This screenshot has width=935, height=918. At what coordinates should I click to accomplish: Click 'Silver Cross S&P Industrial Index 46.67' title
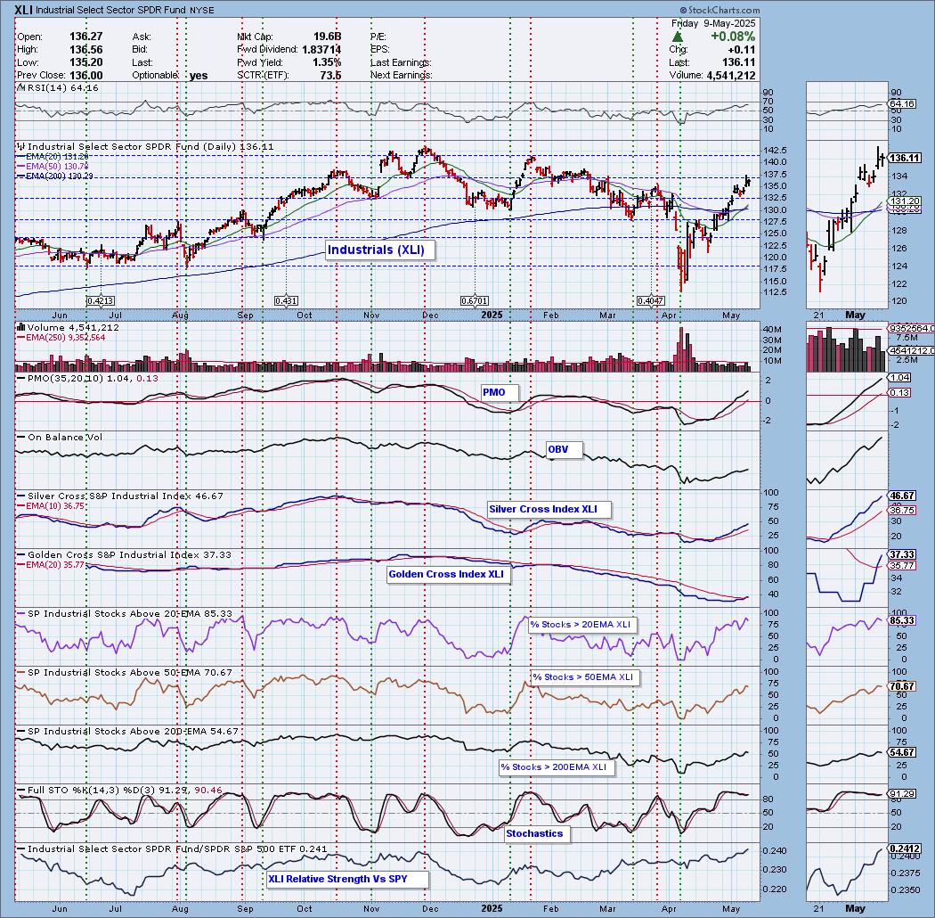click(x=120, y=496)
